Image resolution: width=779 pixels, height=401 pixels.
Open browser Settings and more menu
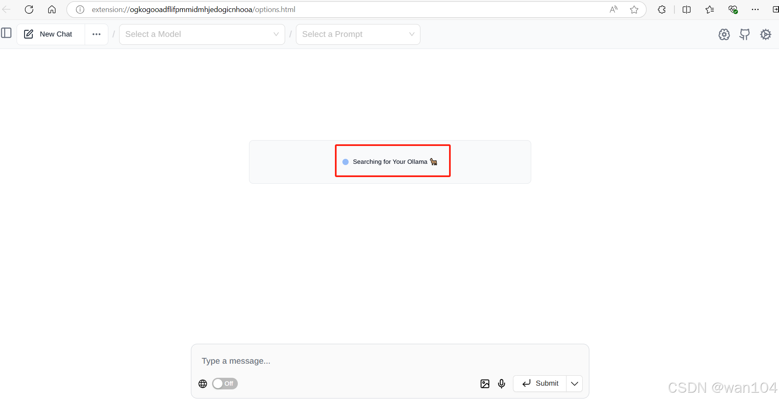pos(755,10)
